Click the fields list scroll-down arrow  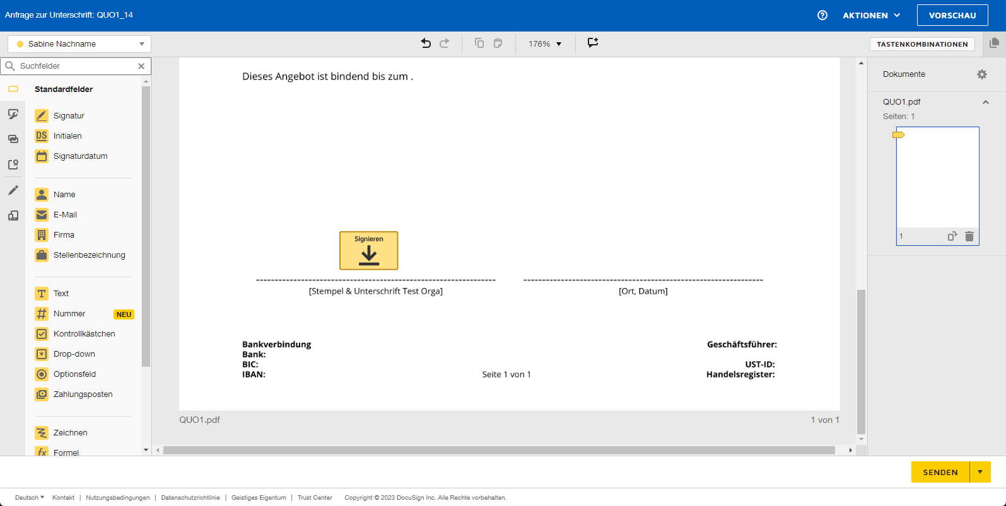click(x=146, y=450)
